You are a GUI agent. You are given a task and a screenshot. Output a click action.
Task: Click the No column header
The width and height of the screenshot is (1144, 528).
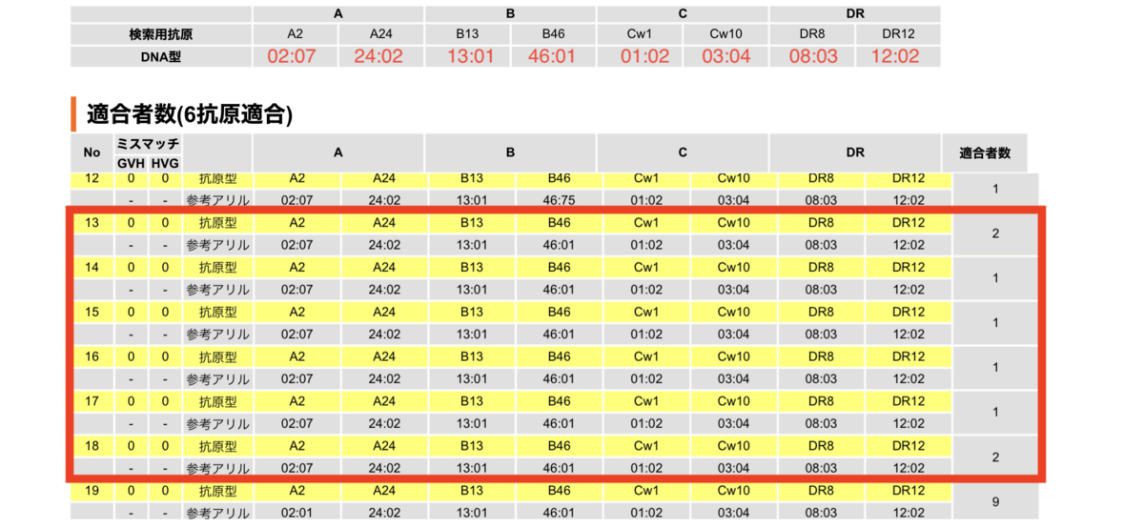point(92,152)
